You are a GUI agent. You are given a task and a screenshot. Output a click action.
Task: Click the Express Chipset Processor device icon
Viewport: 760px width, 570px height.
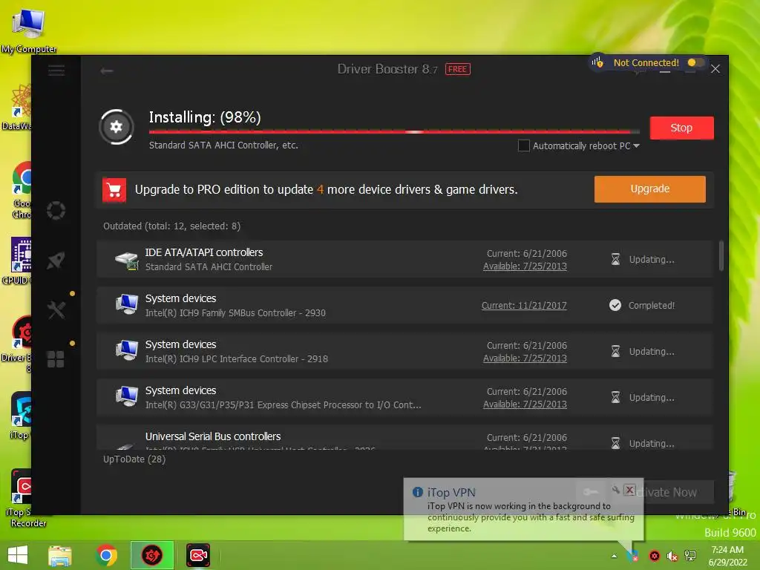point(126,397)
